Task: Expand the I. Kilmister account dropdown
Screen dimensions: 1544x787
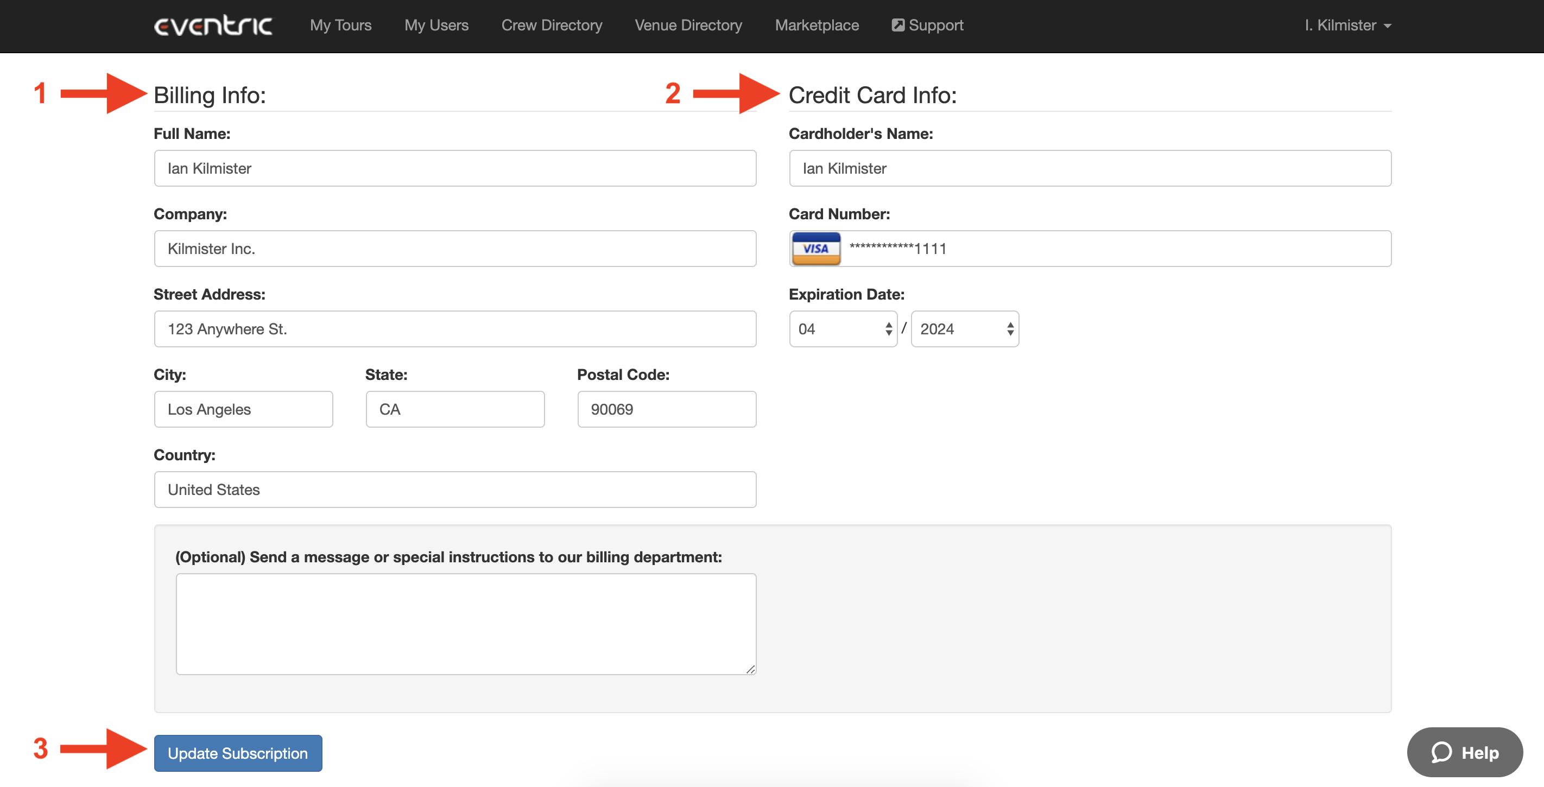Action: [x=1347, y=25]
